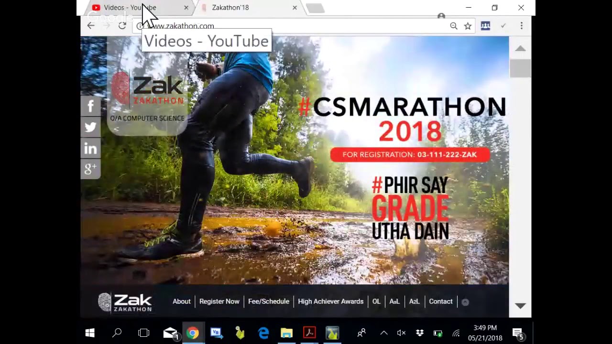Screen dimensions: 612x344
Task: Close the Videos - YouTube tab
Action: point(186,8)
